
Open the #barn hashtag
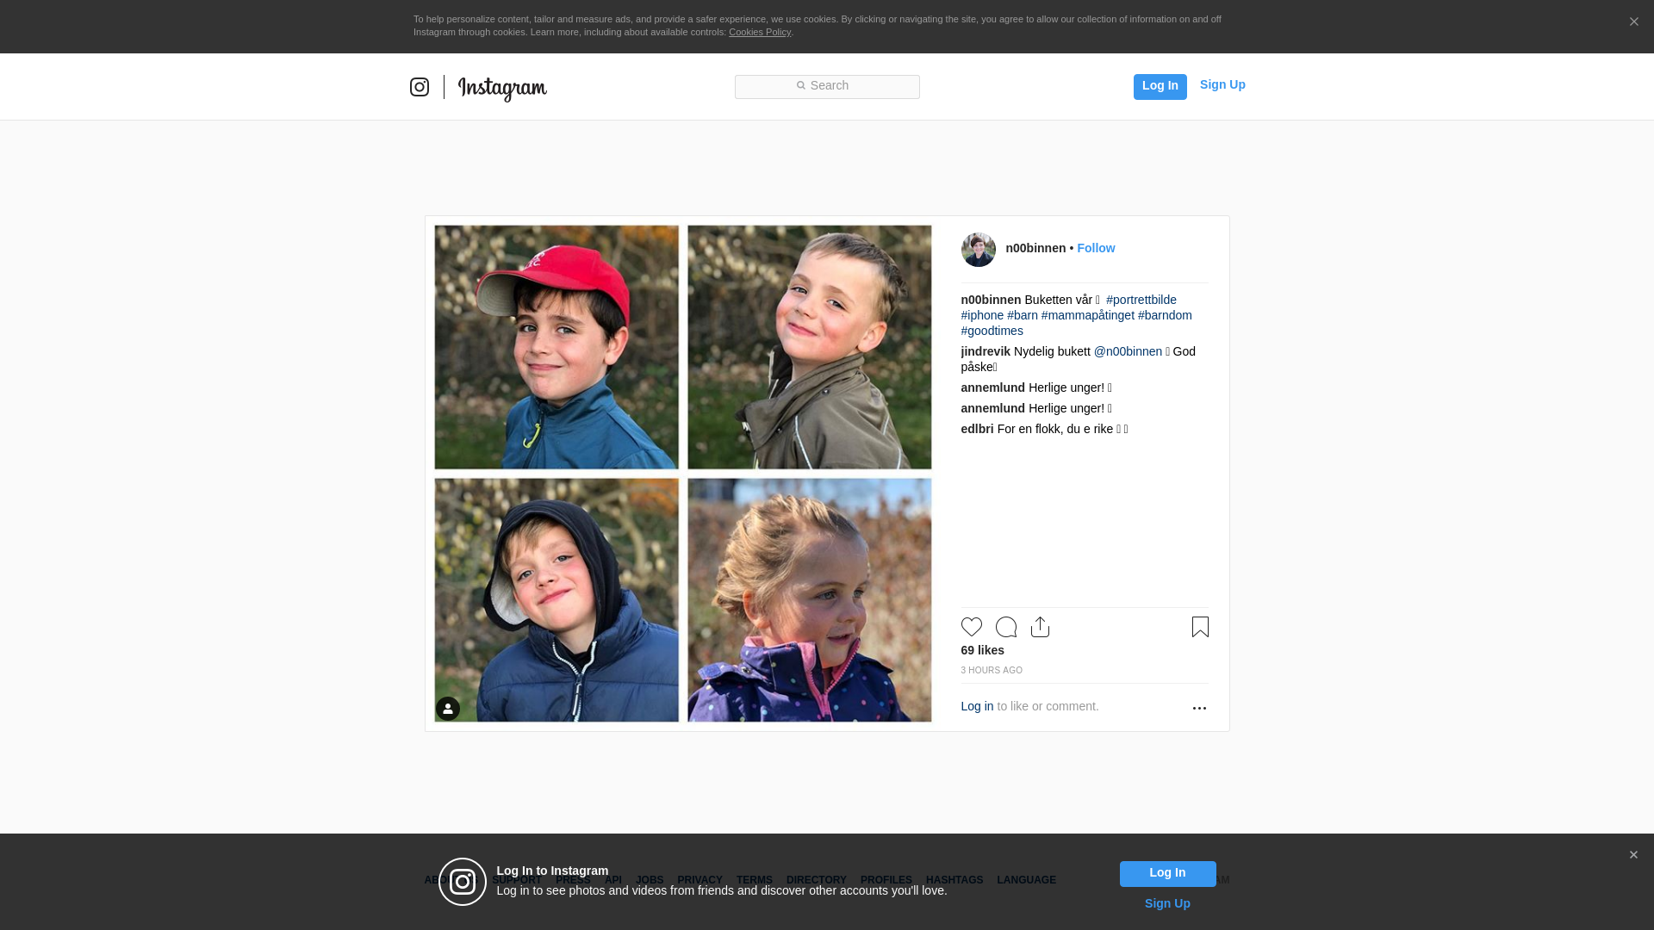tap(1023, 315)
